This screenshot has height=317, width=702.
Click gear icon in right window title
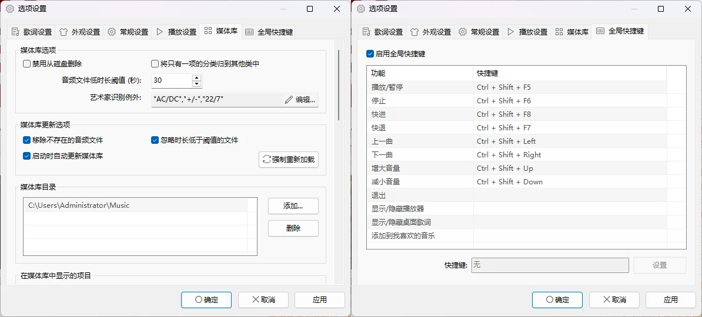pos(361,9)
